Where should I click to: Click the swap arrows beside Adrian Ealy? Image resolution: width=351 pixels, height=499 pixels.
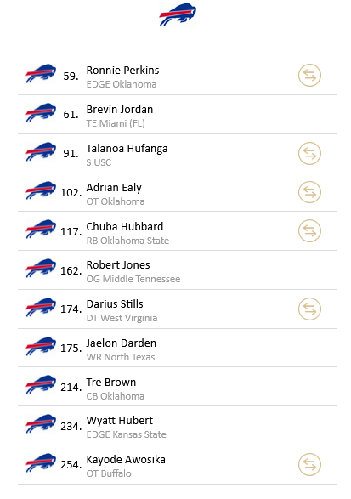[x=309, y=192]
